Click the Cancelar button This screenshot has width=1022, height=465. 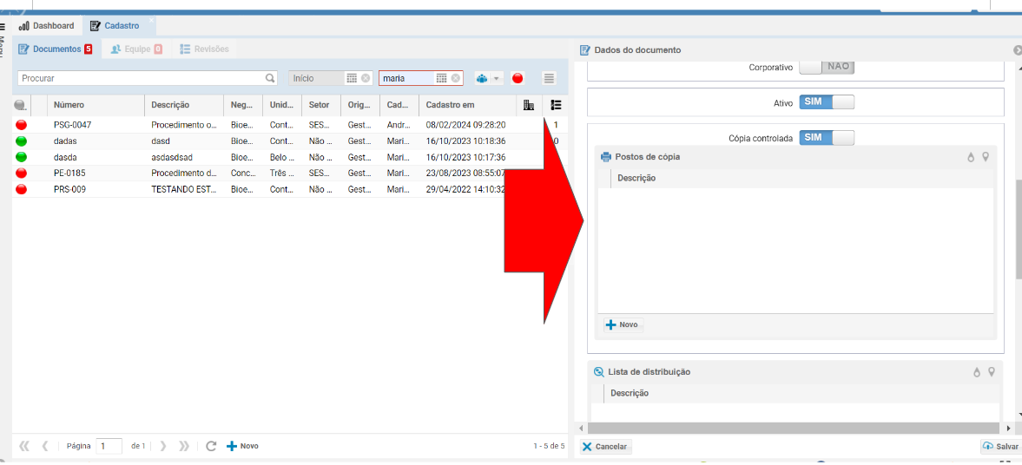(x=605, y=447)
